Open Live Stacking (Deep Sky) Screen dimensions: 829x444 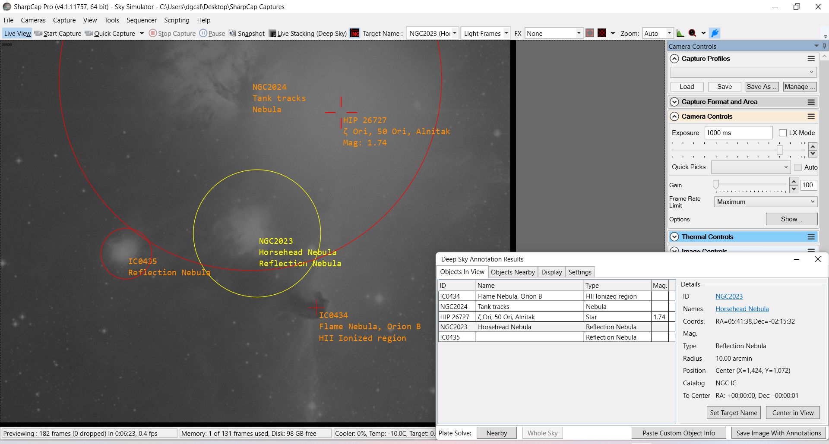point(307,33)
